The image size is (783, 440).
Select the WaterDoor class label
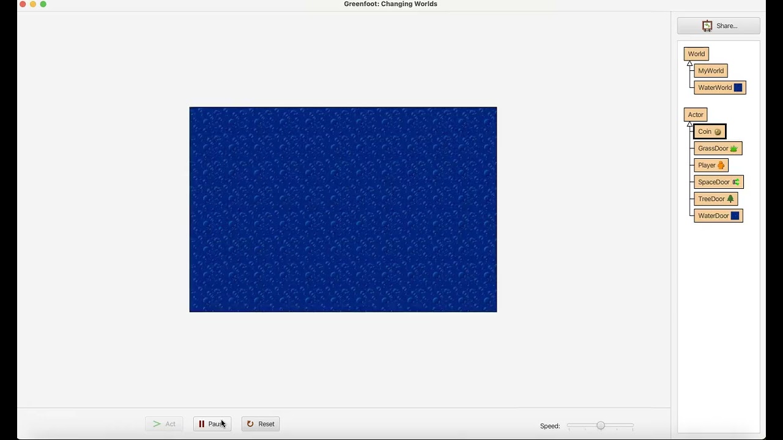[713, 216]
